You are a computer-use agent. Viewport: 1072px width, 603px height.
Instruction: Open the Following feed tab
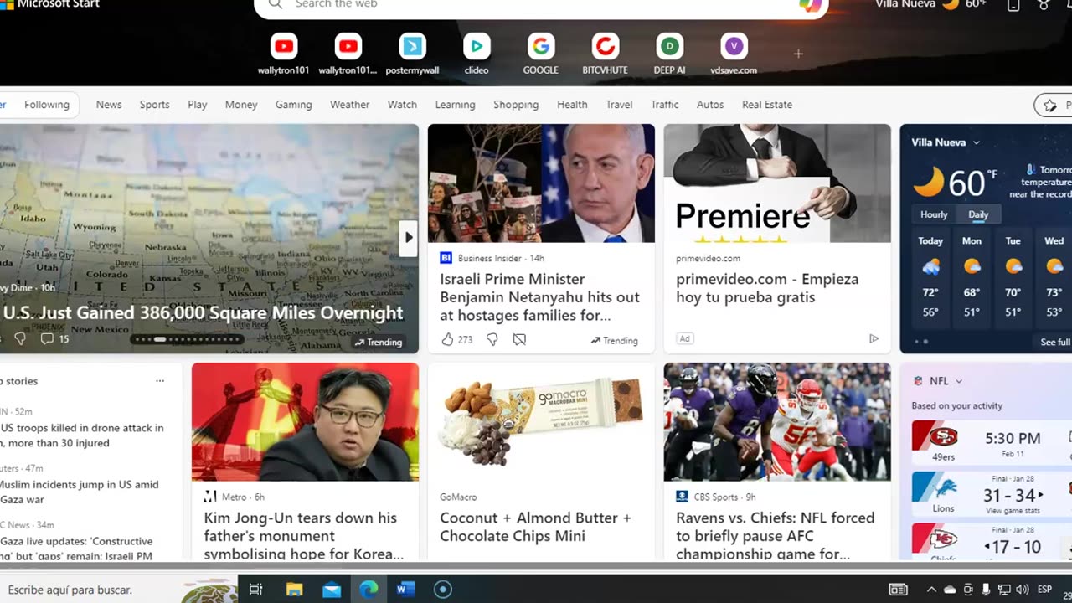click(x=47, y=105)
